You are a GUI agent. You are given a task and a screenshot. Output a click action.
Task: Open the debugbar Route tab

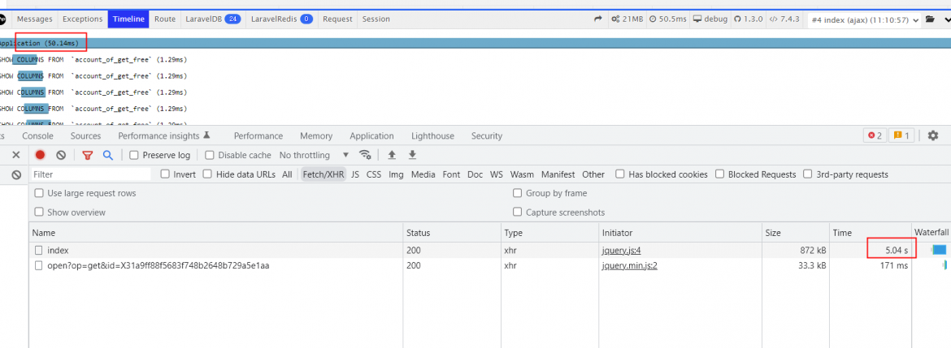tap(165, 19)
